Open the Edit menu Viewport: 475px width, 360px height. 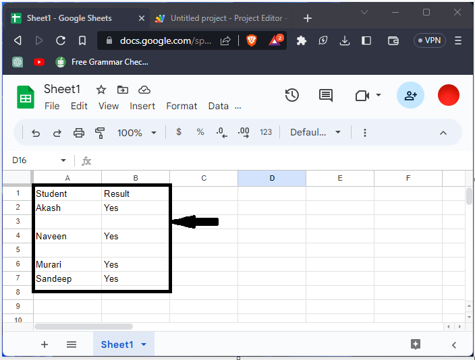[79, 106]
